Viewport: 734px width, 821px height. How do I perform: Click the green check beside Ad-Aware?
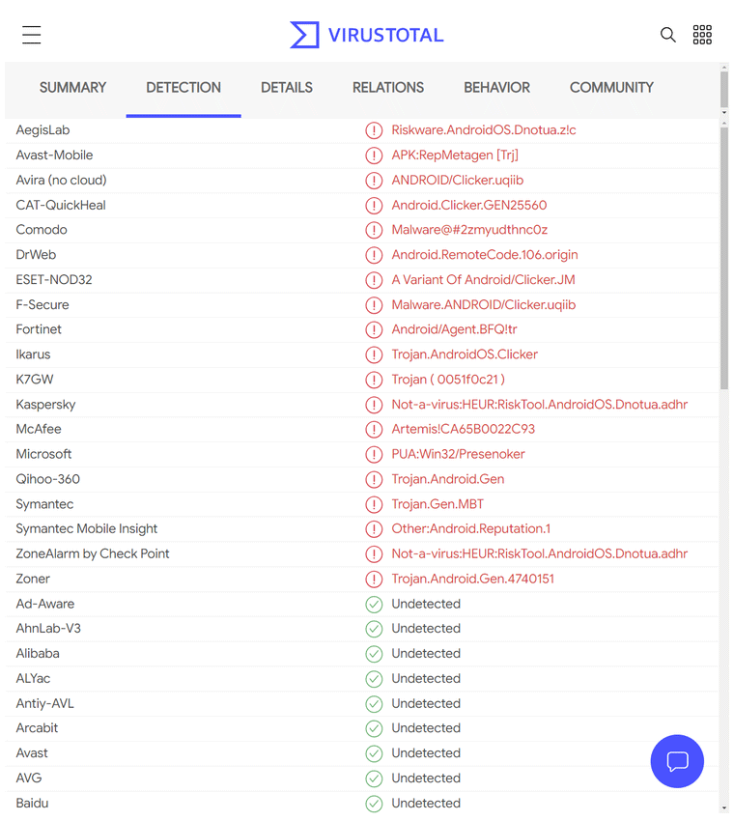[x=375, y=604]
